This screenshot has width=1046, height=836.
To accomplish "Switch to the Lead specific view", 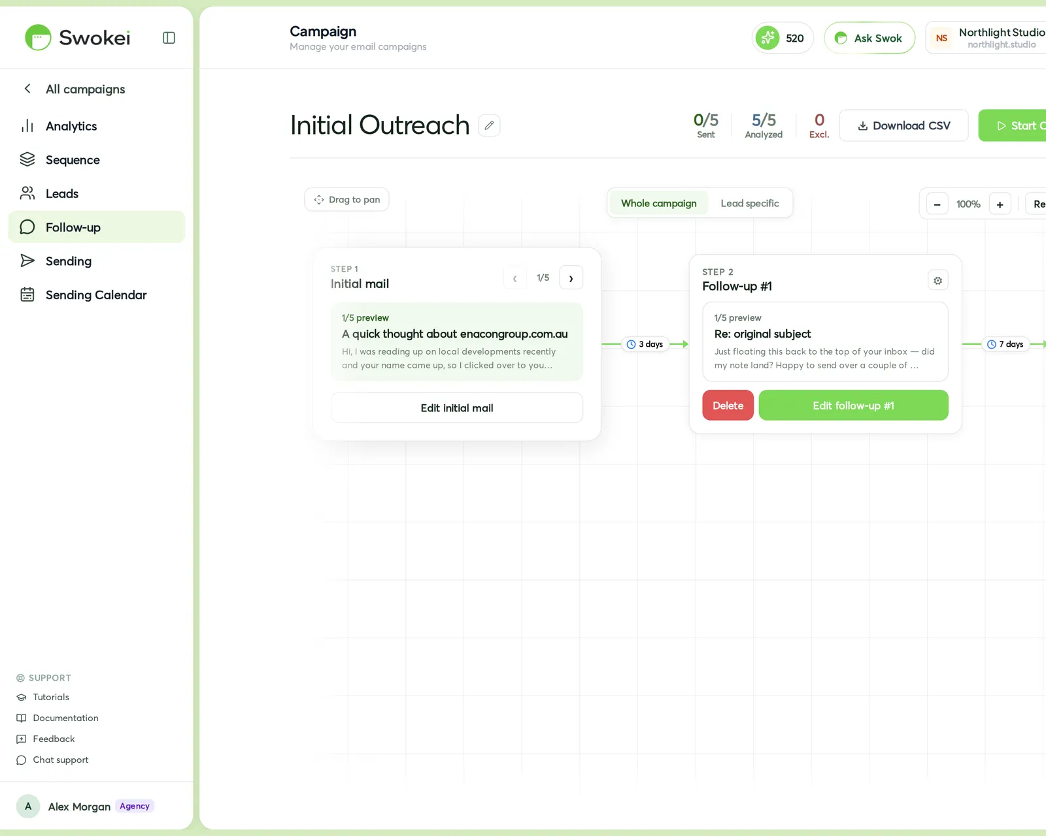I will click(750, 203).
